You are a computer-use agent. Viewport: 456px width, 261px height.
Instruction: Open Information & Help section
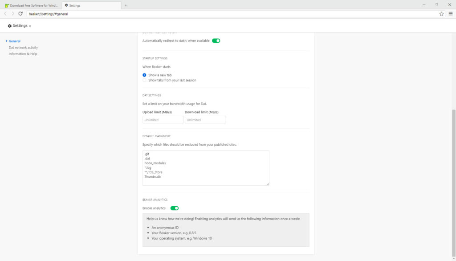click(x=23, y=54)
